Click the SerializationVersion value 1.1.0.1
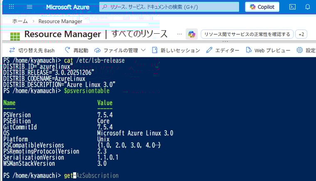316x181 pixels. click(x=108, y=157)
